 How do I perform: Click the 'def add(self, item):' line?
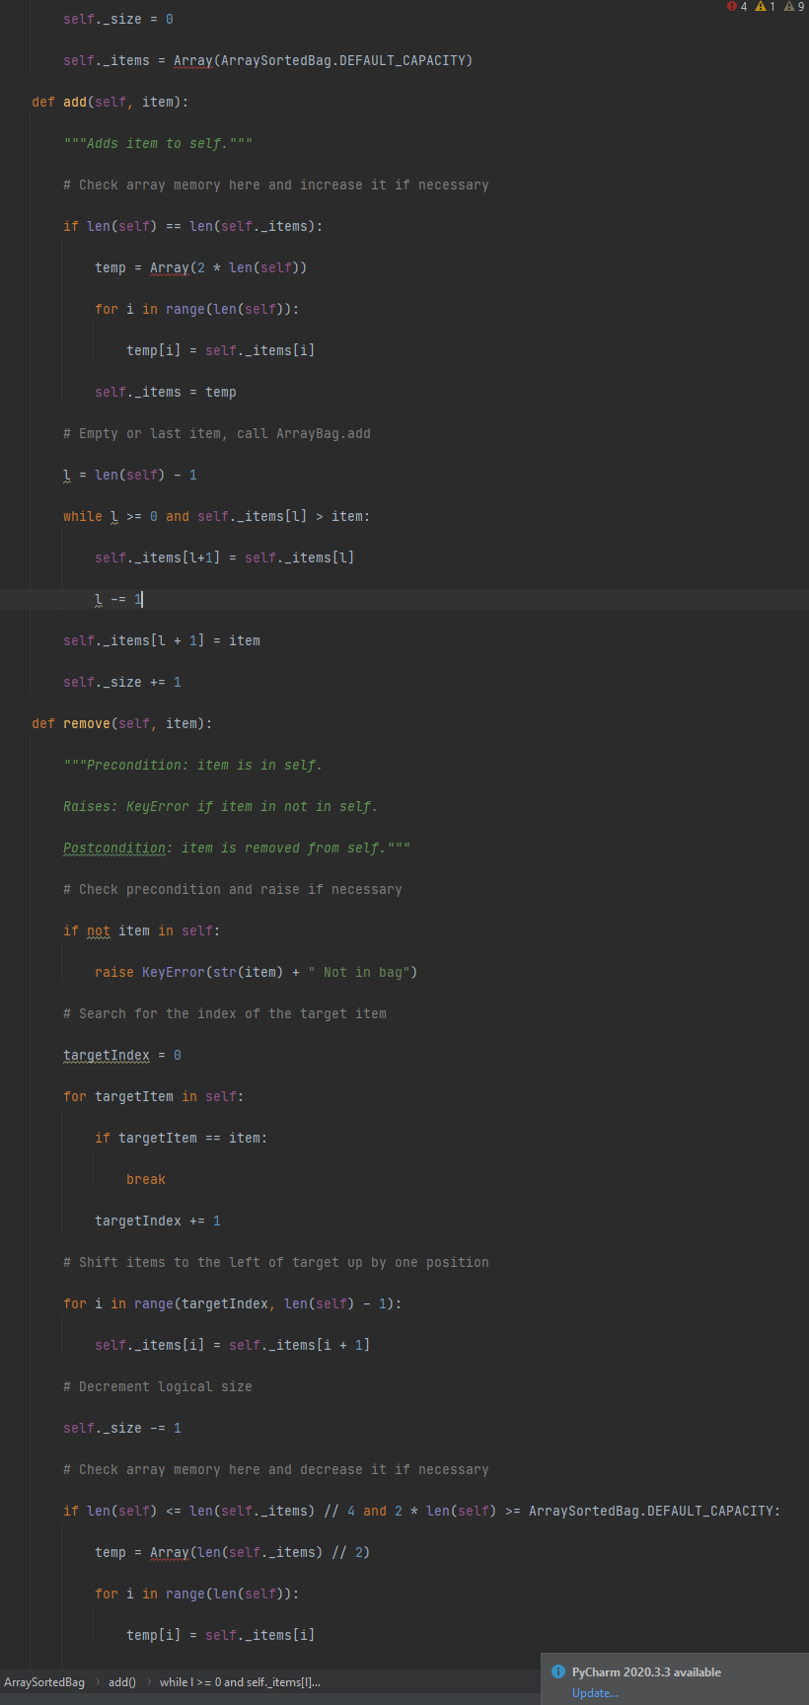coord(110,102)
